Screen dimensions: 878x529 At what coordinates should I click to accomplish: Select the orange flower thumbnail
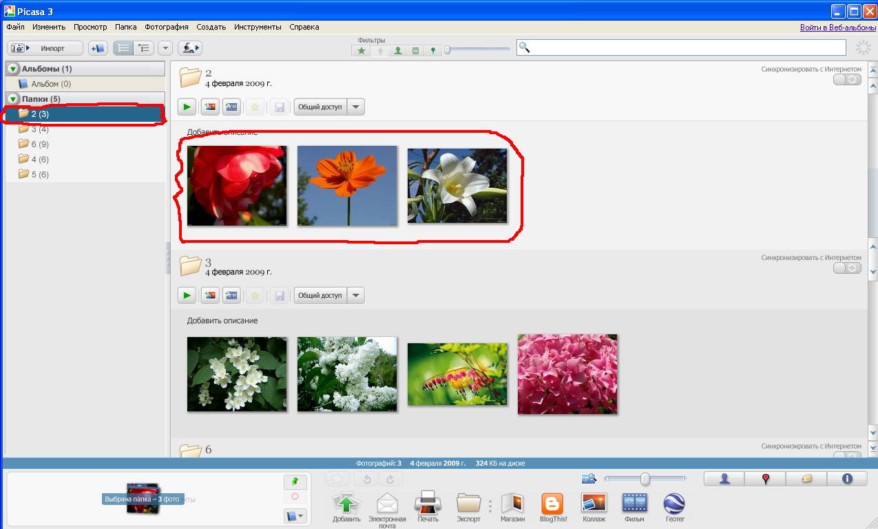347,186
